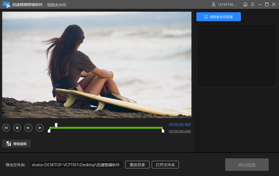Pause the video playback
279x176 pixels.
pos(6,128)
